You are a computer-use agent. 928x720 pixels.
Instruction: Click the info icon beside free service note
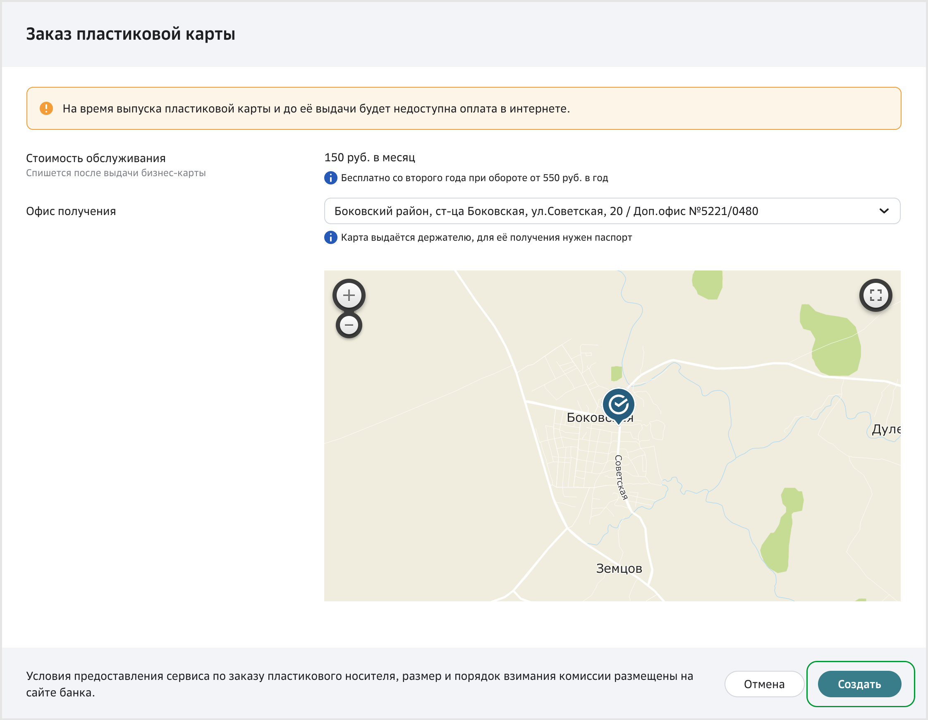tap(330, 178)
